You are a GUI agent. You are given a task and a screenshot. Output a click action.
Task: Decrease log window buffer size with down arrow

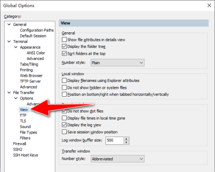pyautogui.click(x=126, y=142)
